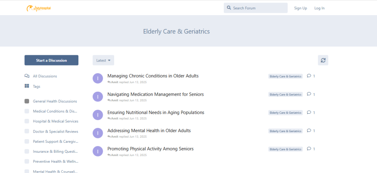Open Ensuring Nutritional Needs in Aging Populations
This screenshot has width=377, height=173.
155,112
